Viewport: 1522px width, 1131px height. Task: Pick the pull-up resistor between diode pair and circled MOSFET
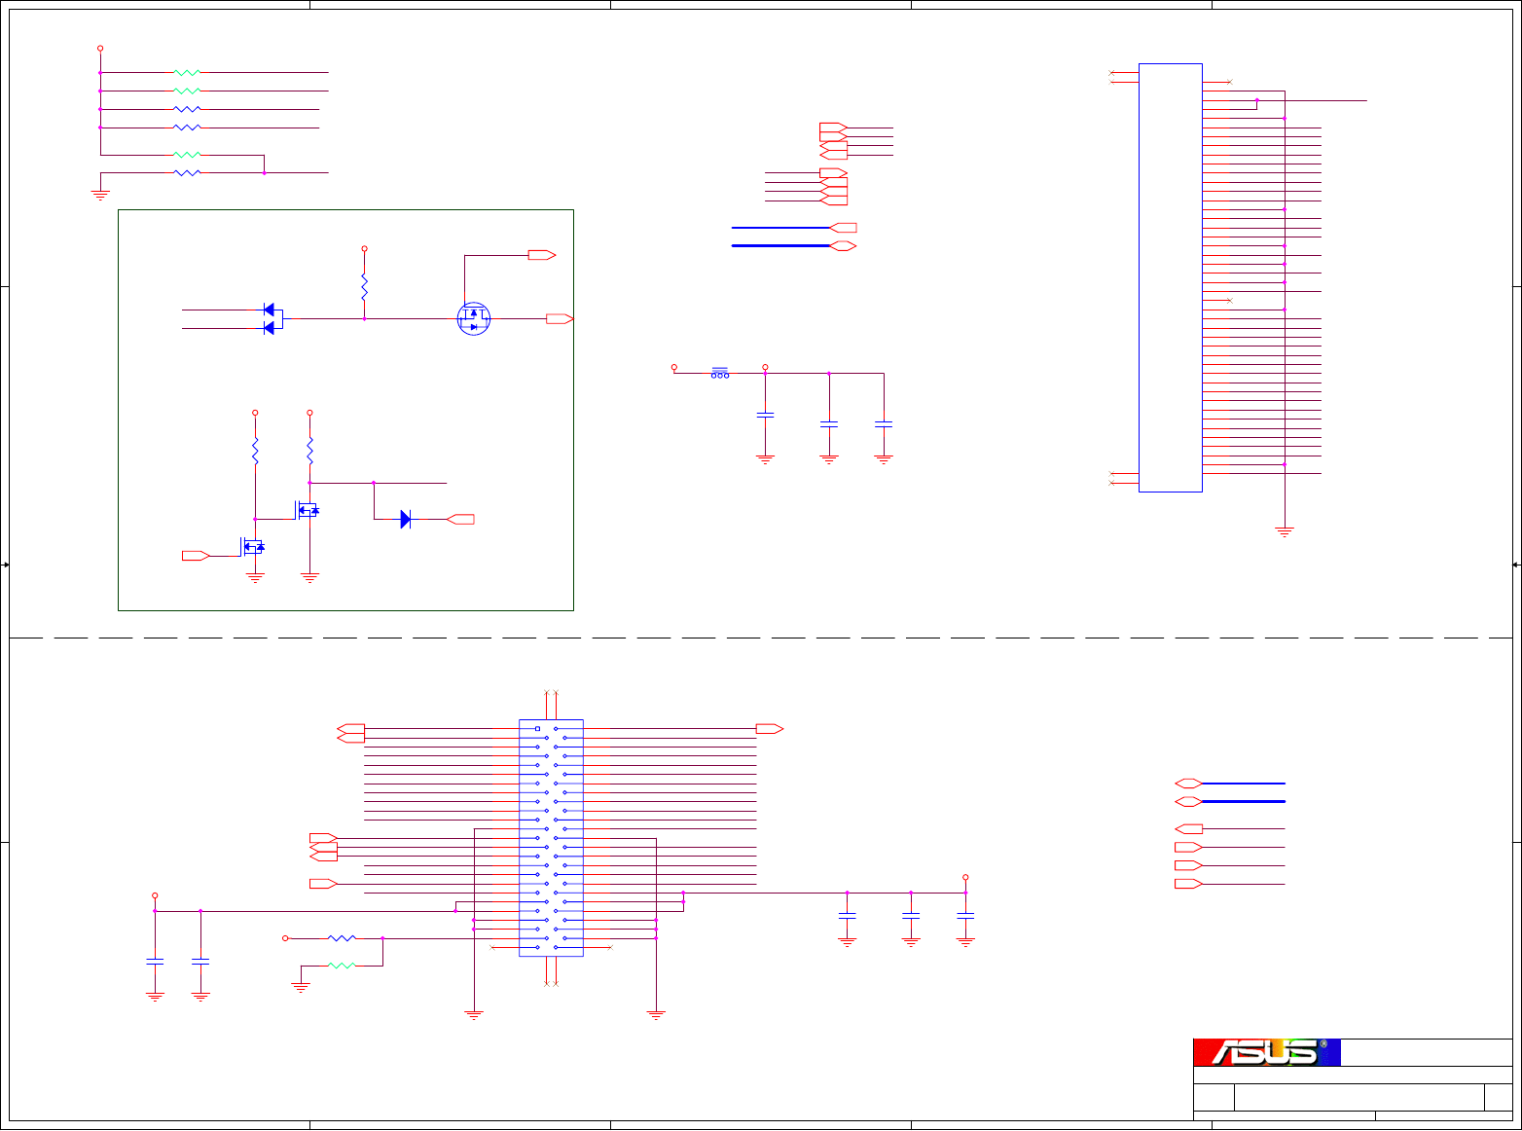(x=365, y=287)
